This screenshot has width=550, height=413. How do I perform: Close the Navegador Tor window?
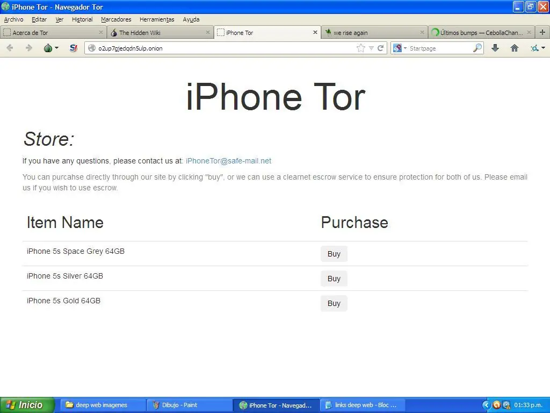click(x=543, y=6)
